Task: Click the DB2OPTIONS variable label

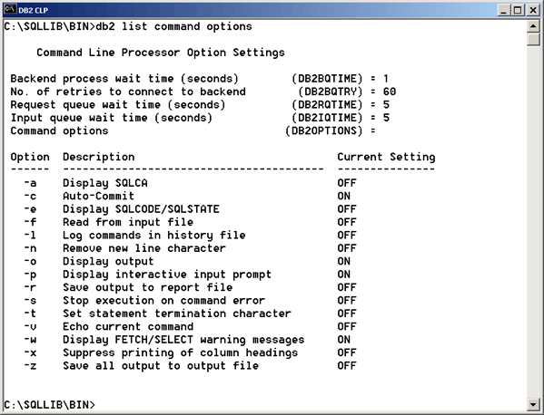Action: point(324,130)
